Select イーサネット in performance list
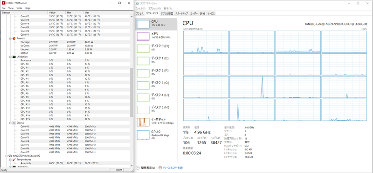The height and width of the screenshot is (173, 373). click(156, 122)
